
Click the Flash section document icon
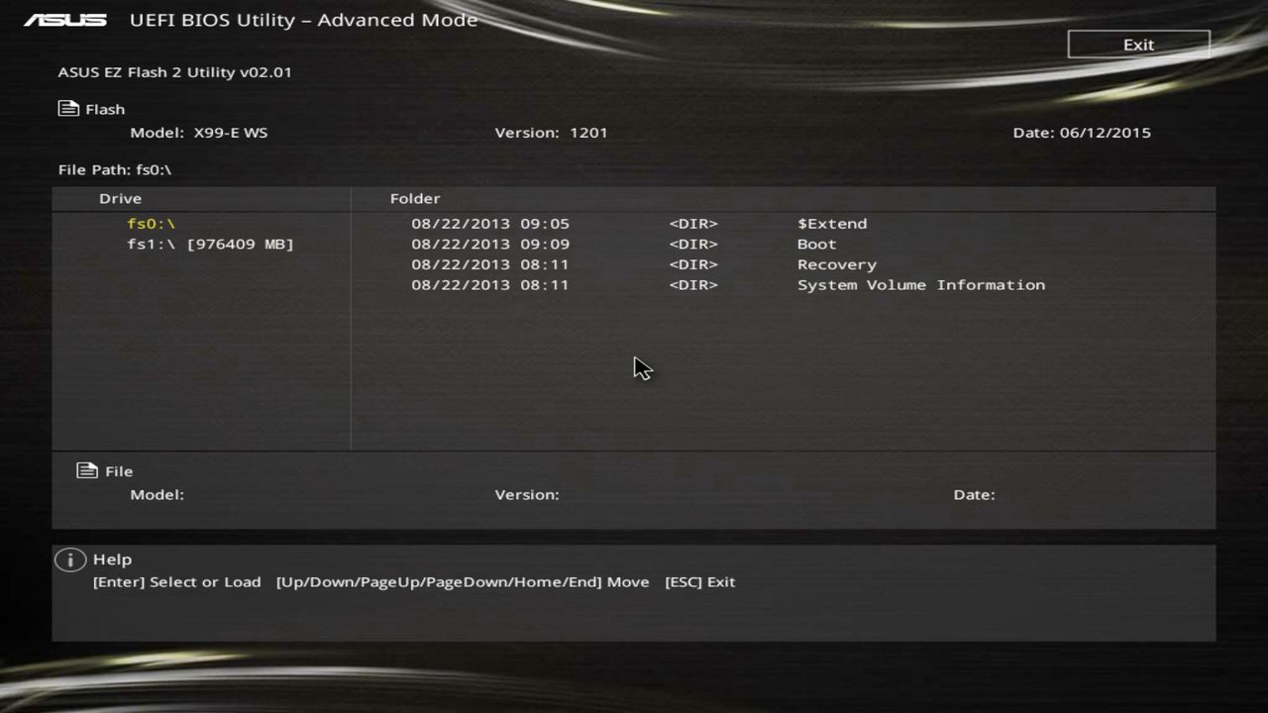[x=68, y=109]
